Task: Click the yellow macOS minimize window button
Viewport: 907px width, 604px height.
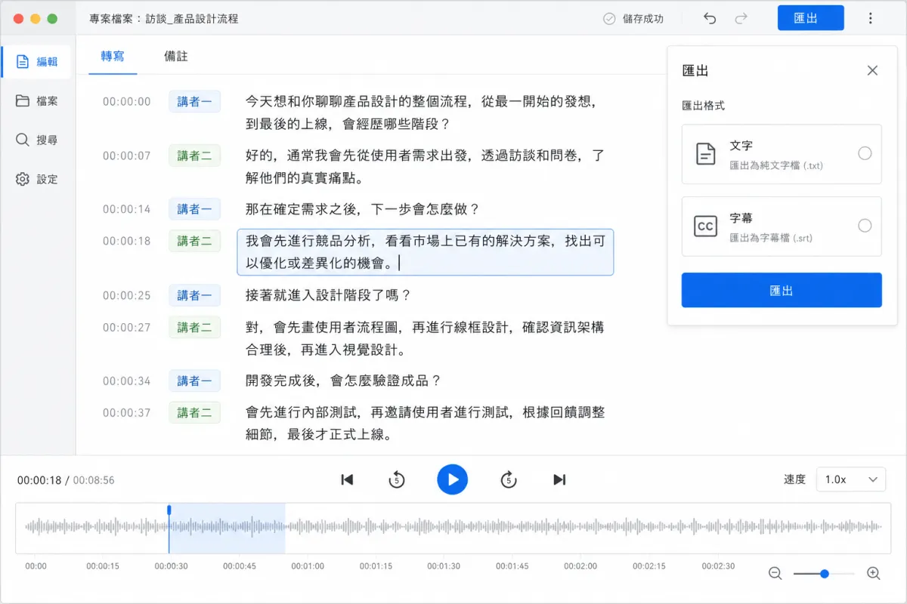Action: pyautogui.click(x=36, y=18)
